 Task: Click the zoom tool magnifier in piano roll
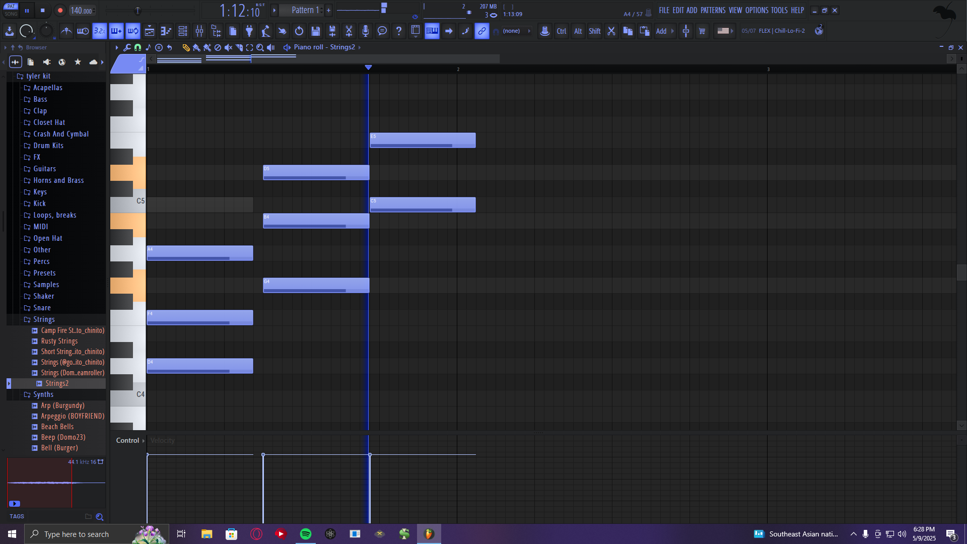click(260, 47)
